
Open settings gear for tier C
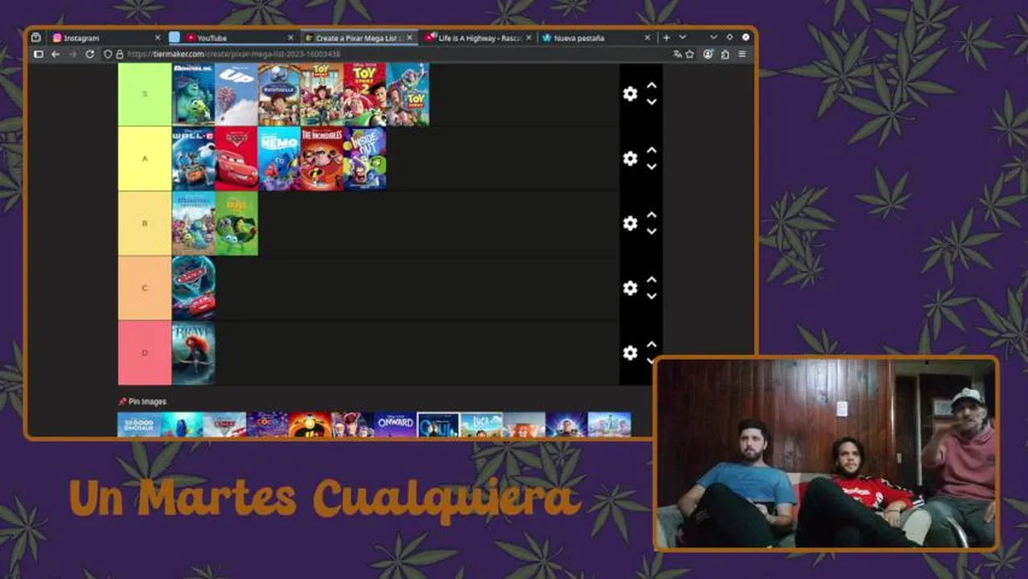coord(630,288)
